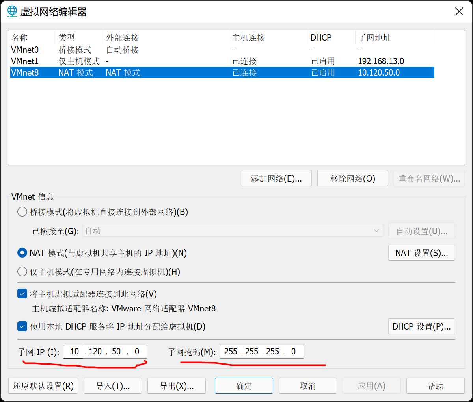This screenshot has width=473, height=402.
Task: Click subnet address 10.120.50.0 cell
Action: tap(379, 72)
